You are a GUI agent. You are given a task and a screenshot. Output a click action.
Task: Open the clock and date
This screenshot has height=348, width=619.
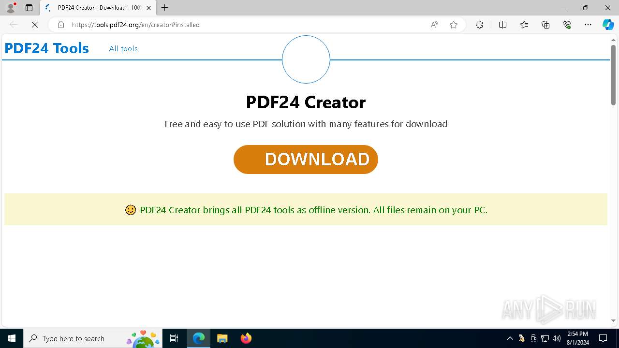click(x=578, y=338)
